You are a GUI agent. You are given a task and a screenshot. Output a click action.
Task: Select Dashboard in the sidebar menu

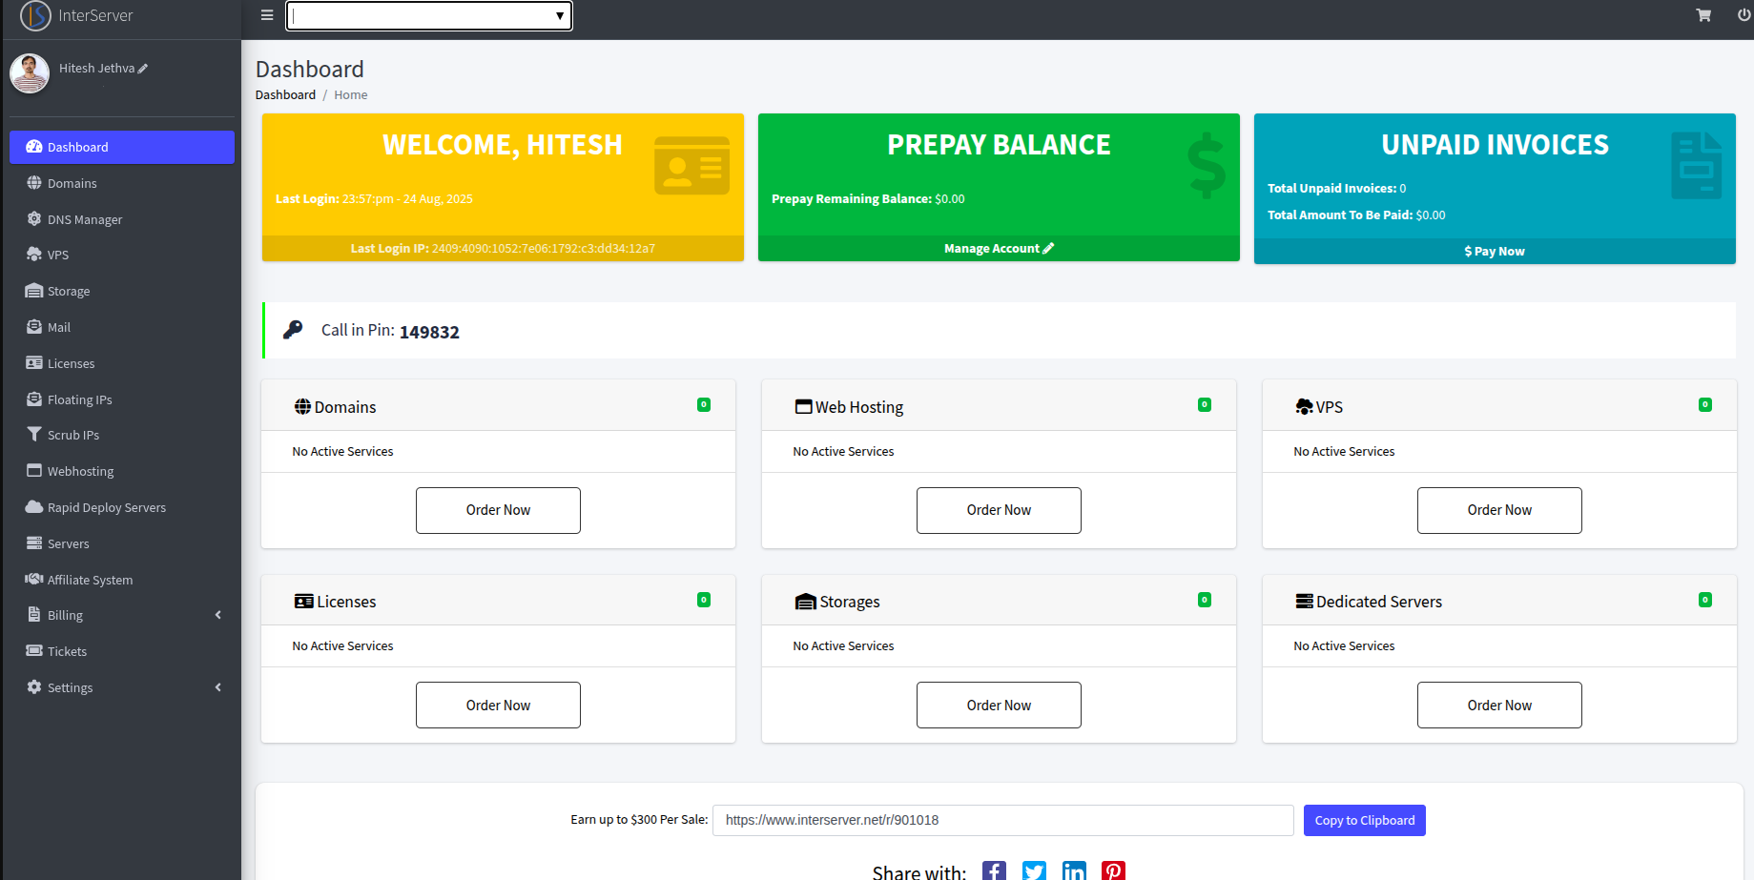click(78, 147)
